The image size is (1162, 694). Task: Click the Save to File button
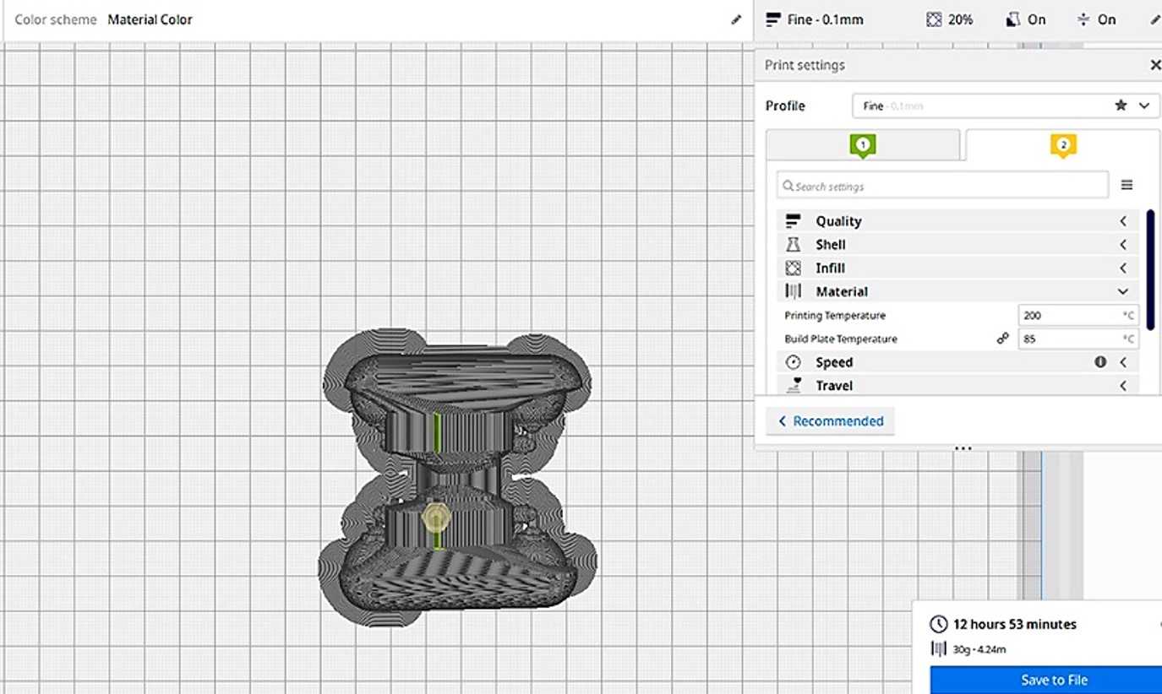tap(1046, 680)
